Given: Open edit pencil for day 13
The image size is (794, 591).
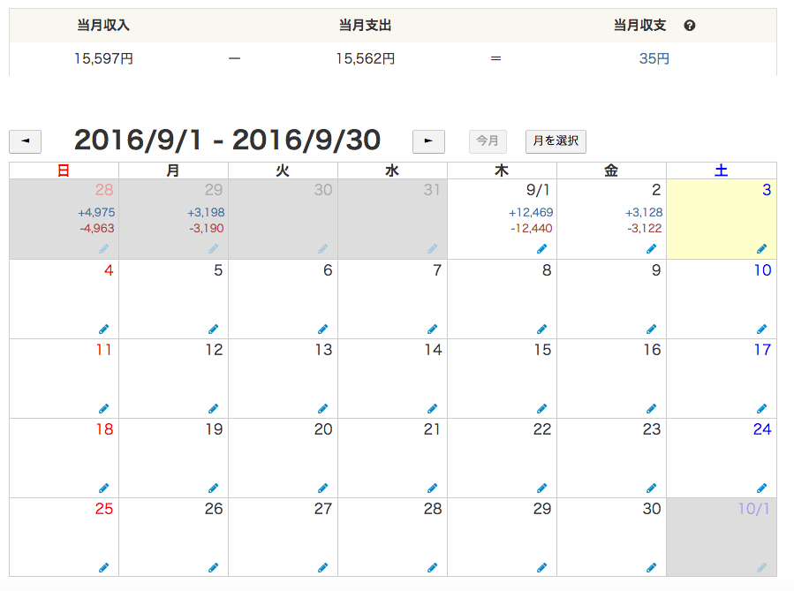Looking at the screenshot, I should [322, 409].
